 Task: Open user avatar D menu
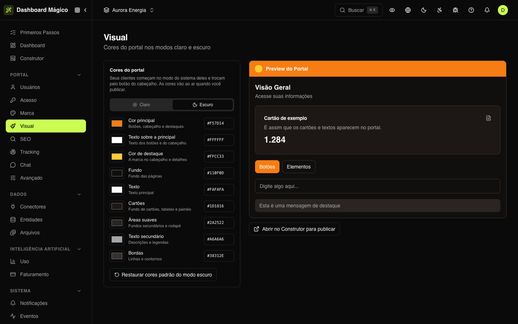click(503, 10)
